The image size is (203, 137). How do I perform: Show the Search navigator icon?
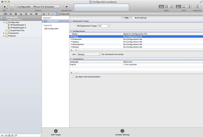click(16, 14)
